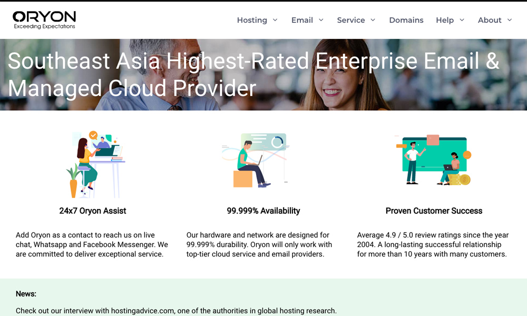Open the About nav item
This screenshot has width=527, height=316.
489,20
